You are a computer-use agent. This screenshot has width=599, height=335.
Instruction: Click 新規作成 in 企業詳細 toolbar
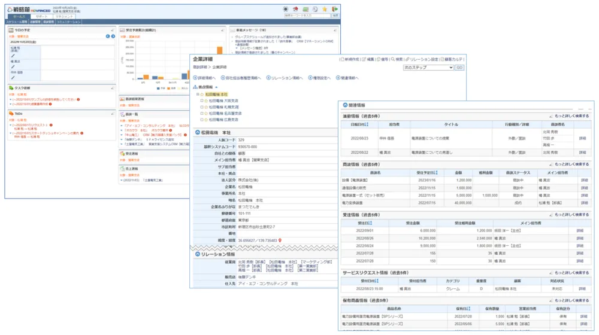tap(350, 59)
